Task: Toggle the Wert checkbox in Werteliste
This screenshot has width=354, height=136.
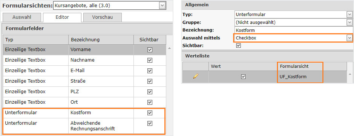Action: pos(243,77)
